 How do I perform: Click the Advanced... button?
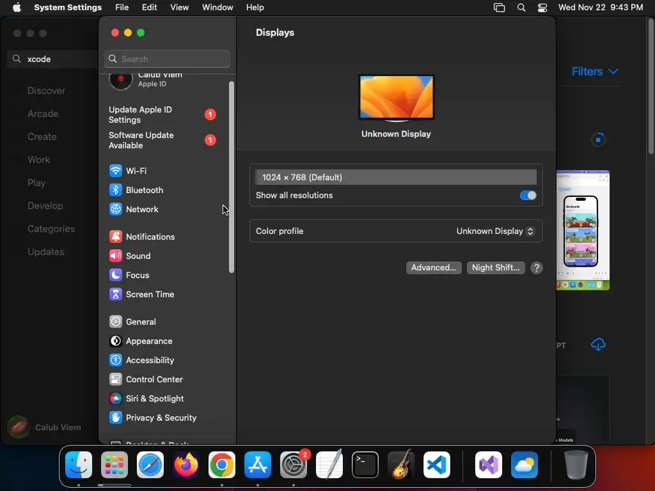[x=434, y=268]
